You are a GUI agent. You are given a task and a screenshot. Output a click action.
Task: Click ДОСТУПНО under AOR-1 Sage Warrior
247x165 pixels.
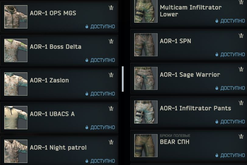[x=232, y=88]
